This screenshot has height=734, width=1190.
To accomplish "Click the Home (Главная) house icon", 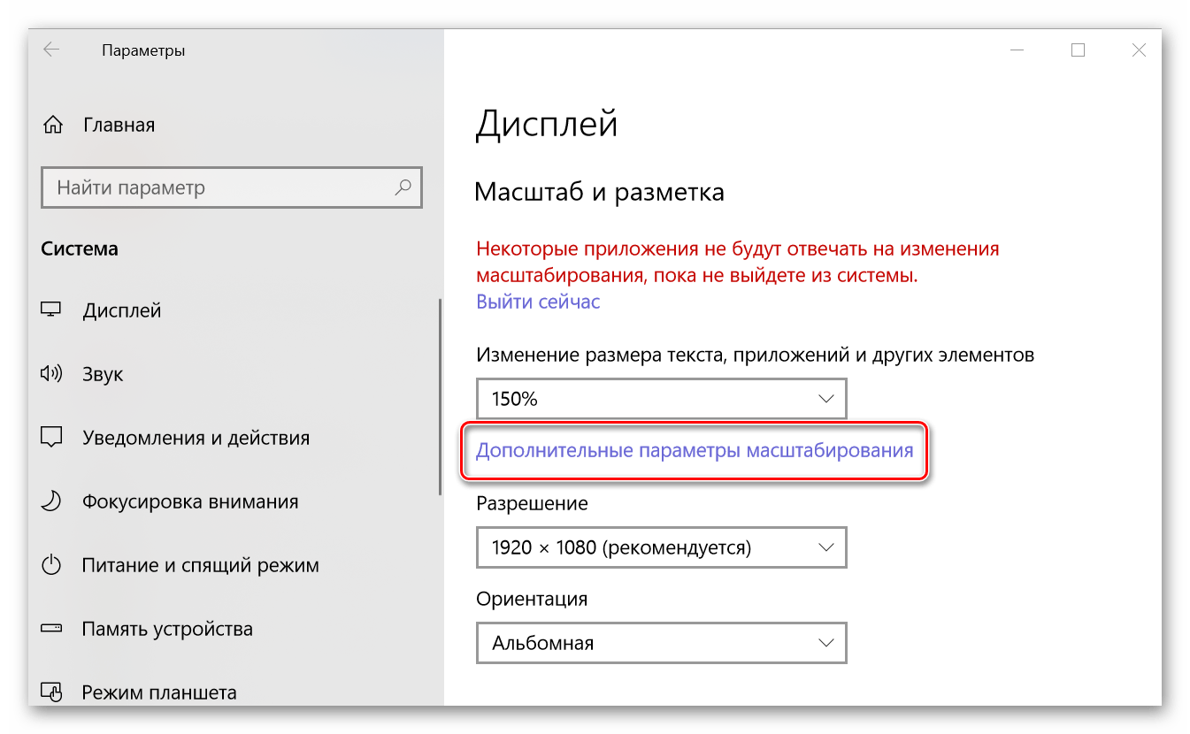I will (x=52, y=125).
